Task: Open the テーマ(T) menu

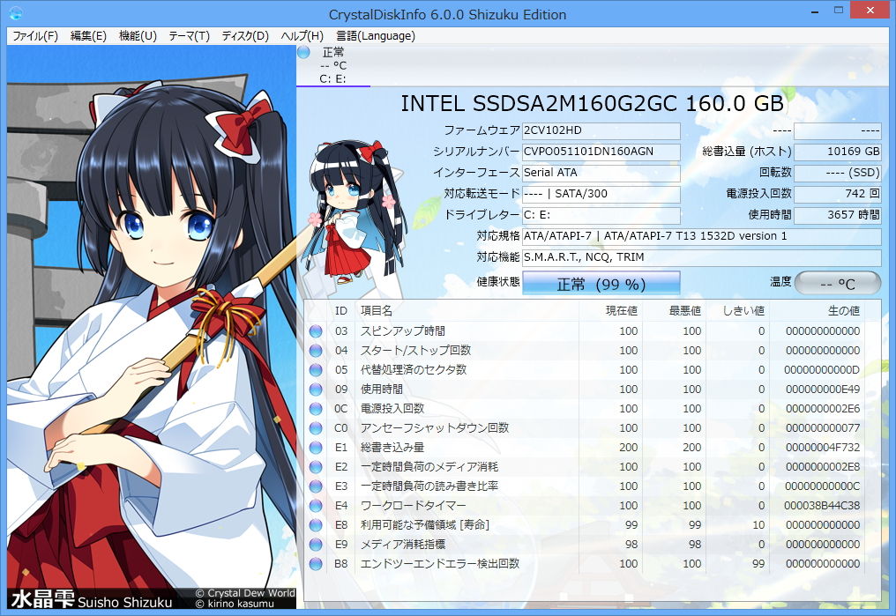Action: pos(189,36)
